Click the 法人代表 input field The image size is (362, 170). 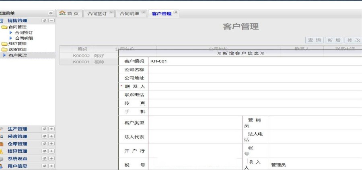195,137
